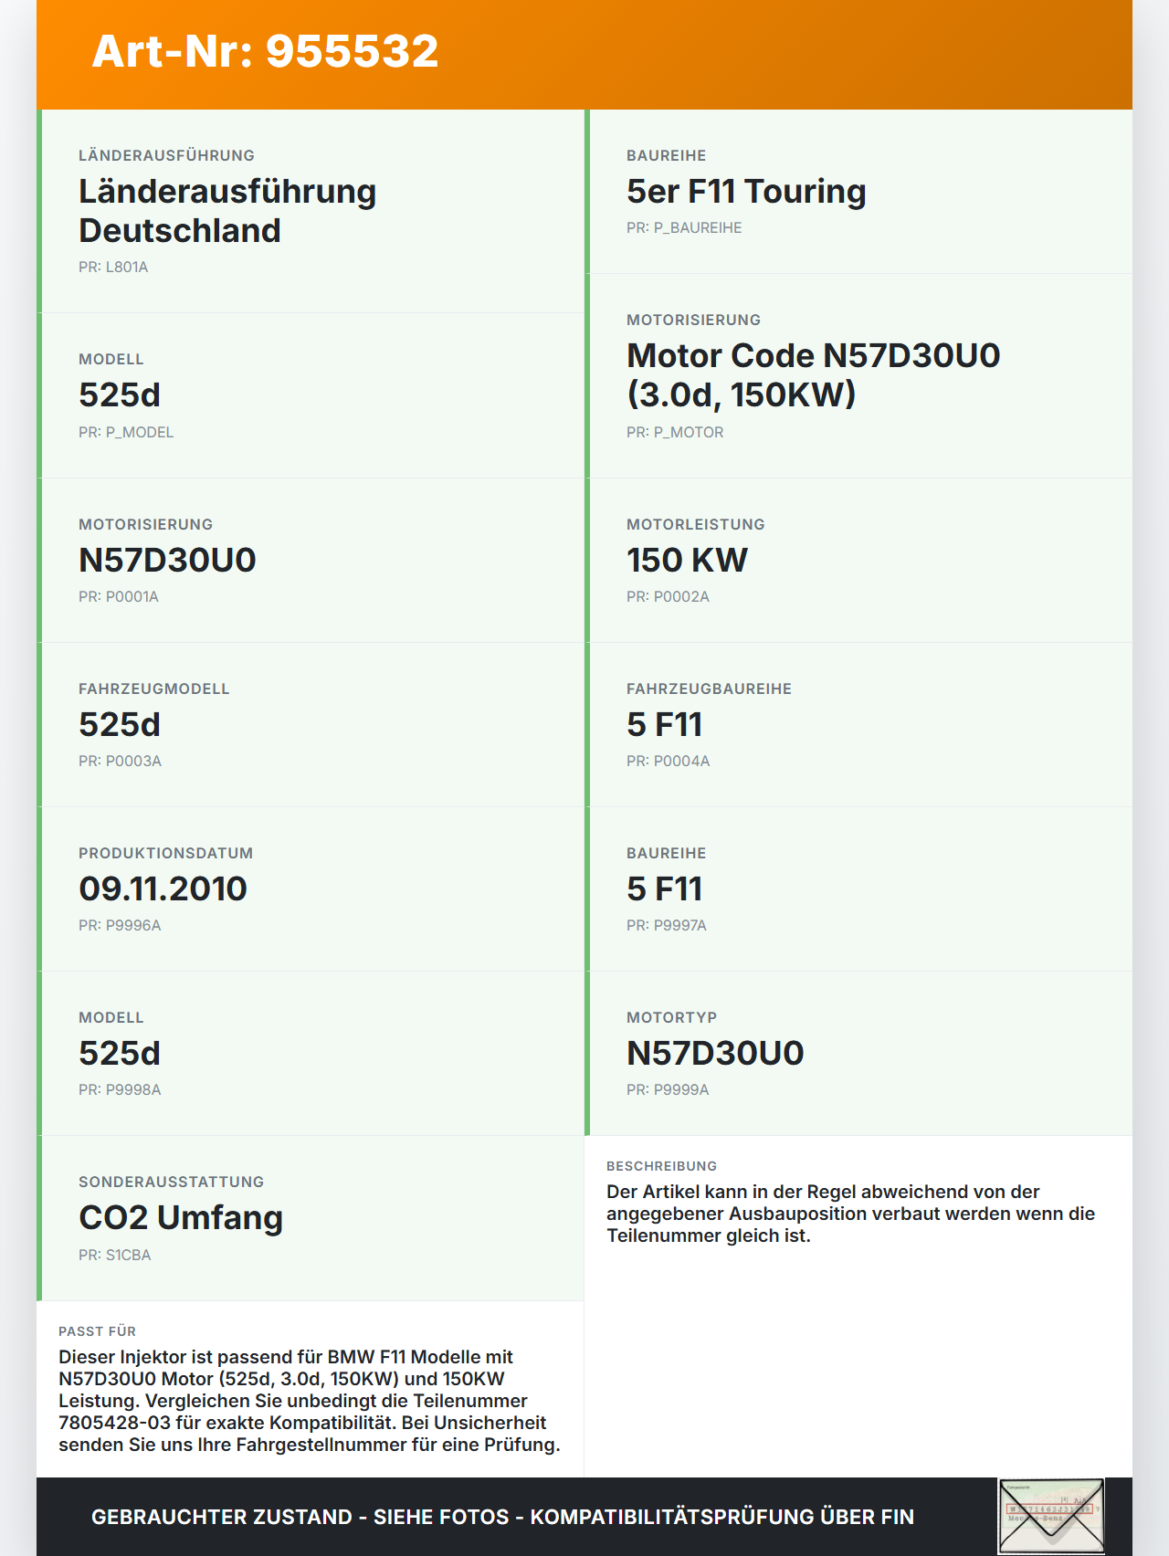Click the N57D30U0 value under Motortyp
The image size is (1169, 1556).
[715, 1053]
